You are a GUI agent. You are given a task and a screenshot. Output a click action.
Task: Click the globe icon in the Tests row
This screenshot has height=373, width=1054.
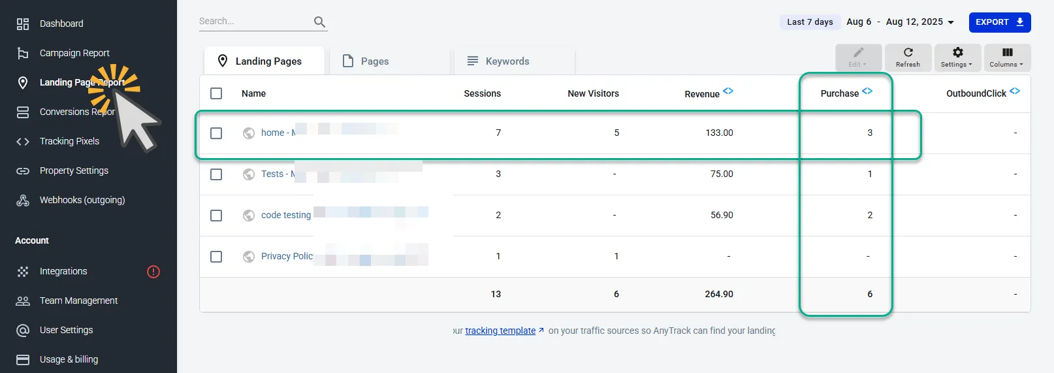pos(249,174)
